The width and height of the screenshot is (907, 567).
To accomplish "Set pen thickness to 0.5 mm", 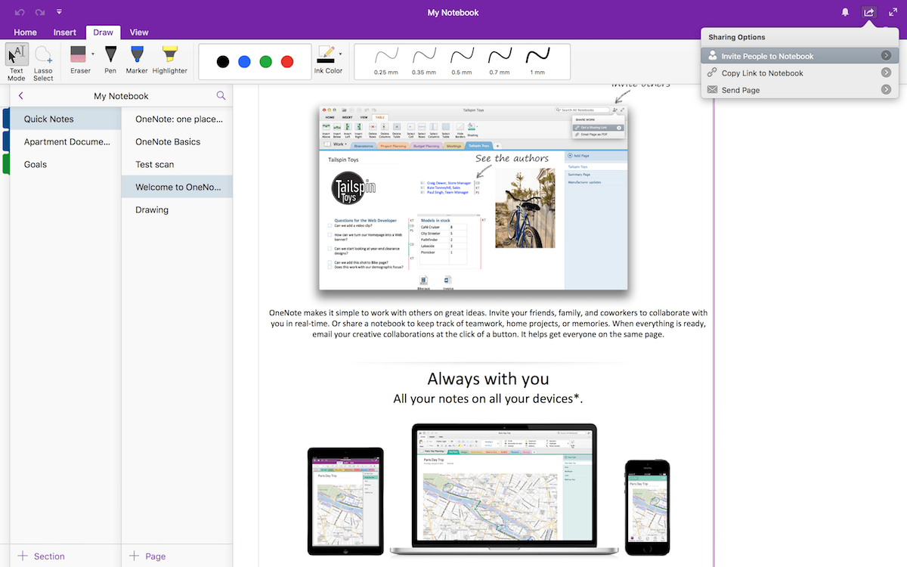I will (462, 62).
